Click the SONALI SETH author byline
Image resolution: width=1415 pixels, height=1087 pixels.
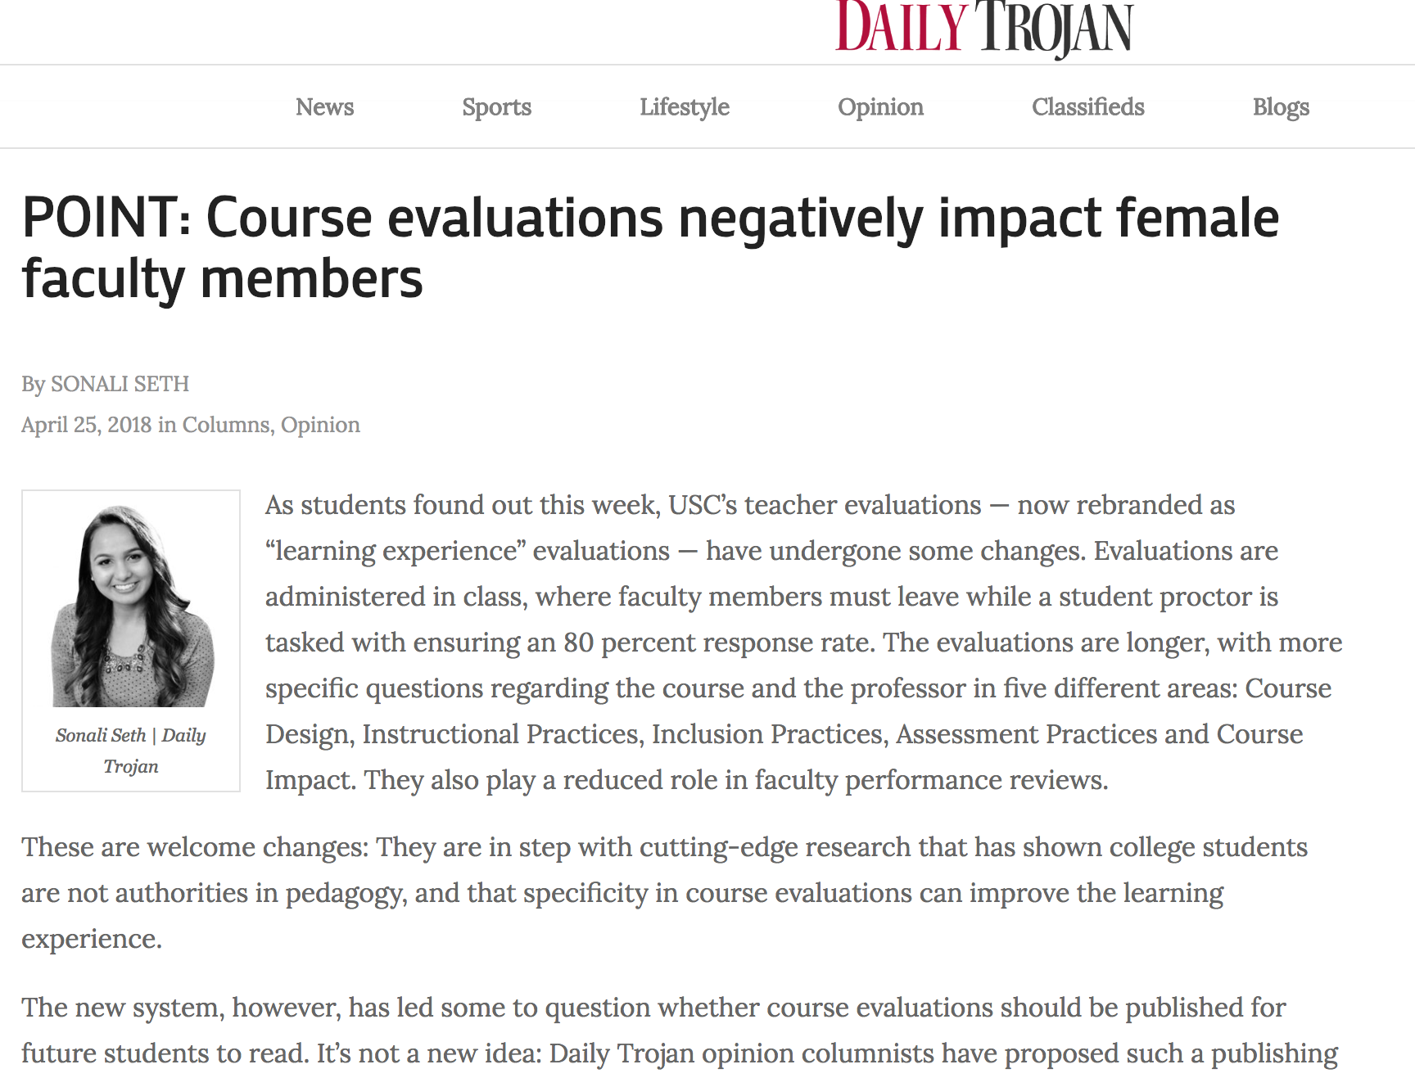tap(120, 384)
